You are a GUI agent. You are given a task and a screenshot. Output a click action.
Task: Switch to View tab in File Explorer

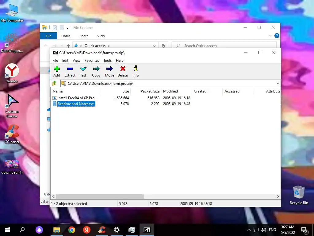[101, 36]
